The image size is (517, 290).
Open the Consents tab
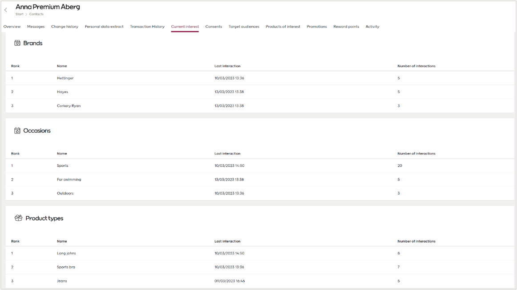214,26
